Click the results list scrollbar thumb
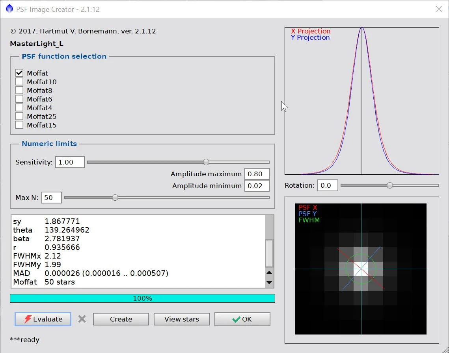The height and width of the screenshot is (353, 449). point(269,253)
